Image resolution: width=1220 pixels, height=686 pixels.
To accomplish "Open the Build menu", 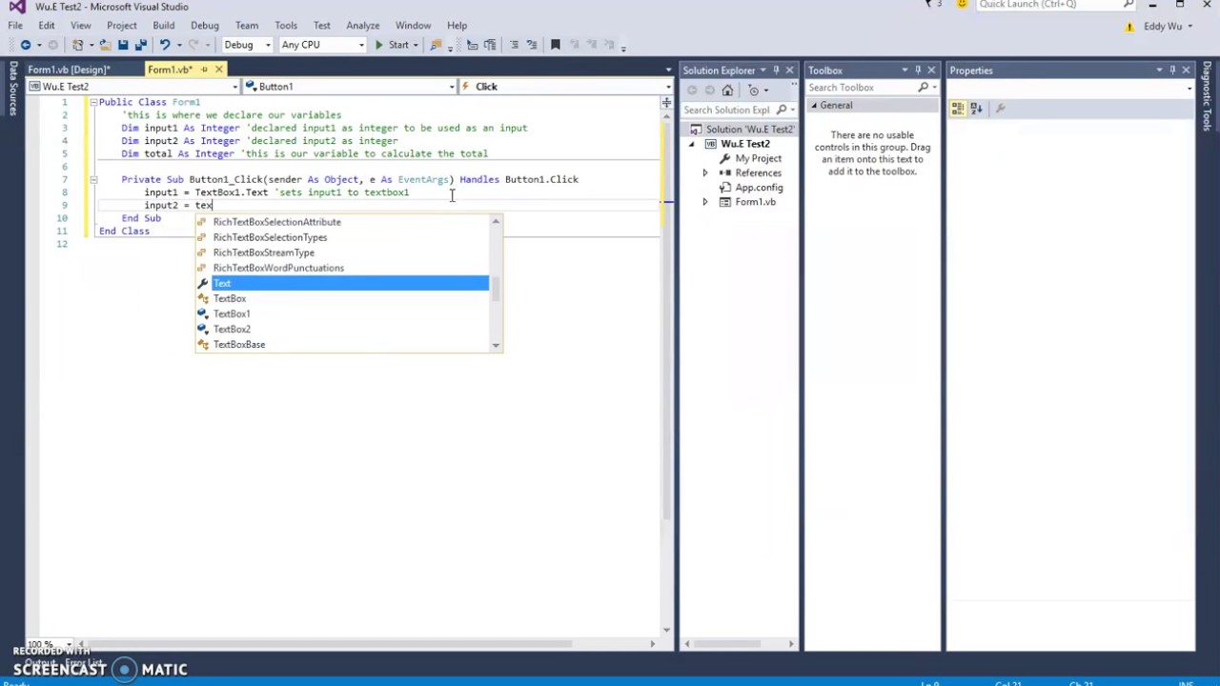I will tap(163, 26).
